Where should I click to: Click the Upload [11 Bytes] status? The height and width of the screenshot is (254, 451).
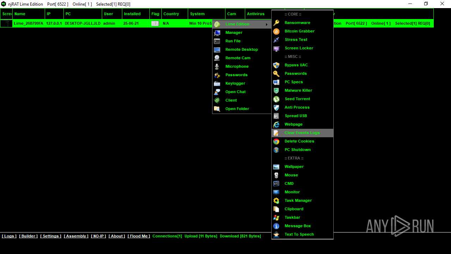(x=201, y=236)
